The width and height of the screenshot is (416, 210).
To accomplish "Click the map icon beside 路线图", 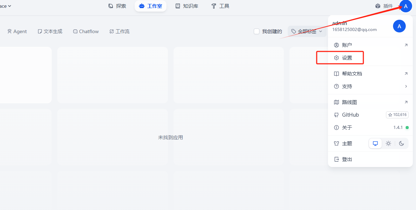I will click(336, 102).
